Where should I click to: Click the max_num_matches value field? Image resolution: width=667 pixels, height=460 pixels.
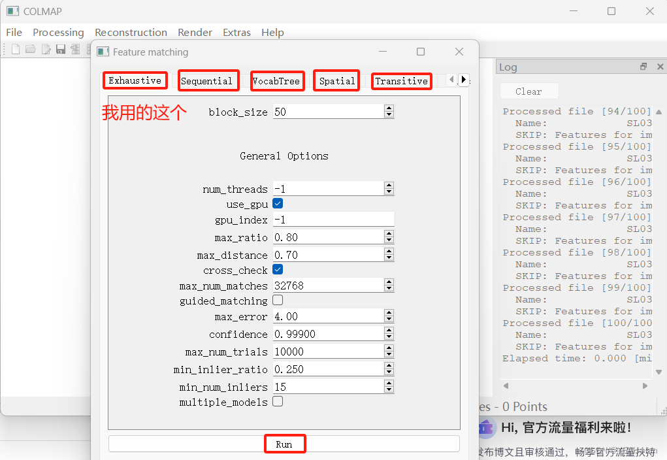(329, 285)
